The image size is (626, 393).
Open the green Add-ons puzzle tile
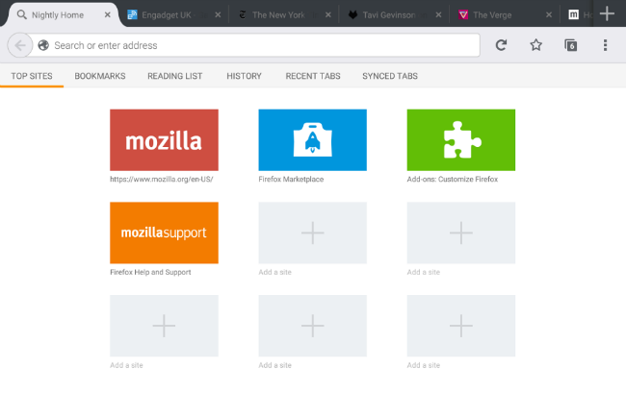pos(461,140)
